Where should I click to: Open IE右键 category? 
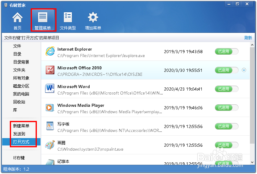point(19,158)
